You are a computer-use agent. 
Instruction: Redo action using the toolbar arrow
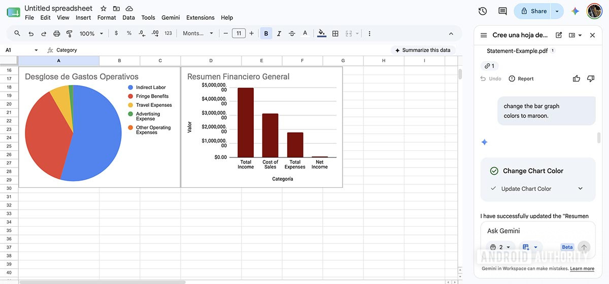click(x=44, y=33)
